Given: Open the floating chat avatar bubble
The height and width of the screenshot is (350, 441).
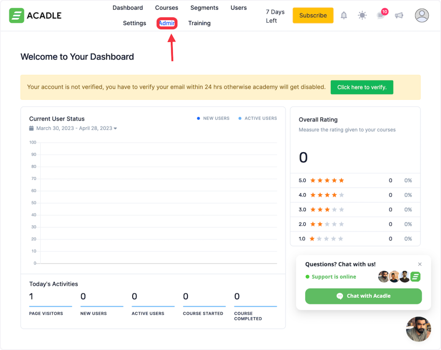Looking at the screenshot, I should (x=418, y=329).
